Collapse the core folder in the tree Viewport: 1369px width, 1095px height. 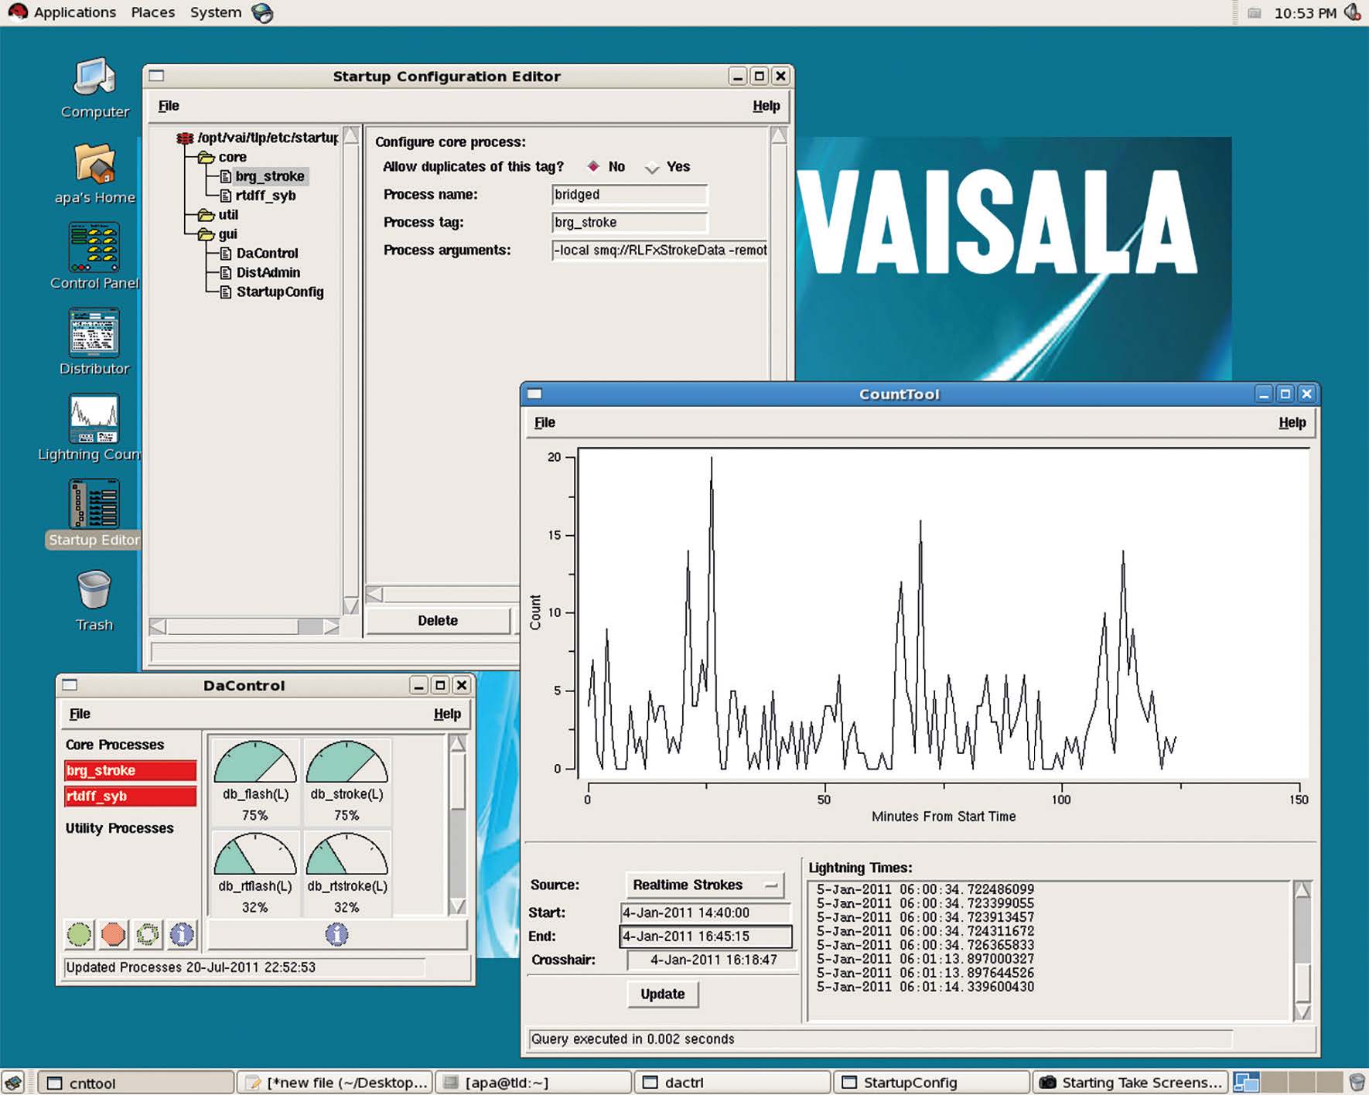[206, 157]
